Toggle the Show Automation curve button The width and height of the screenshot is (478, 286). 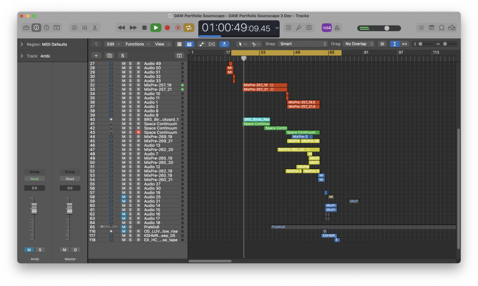coord(202,44)
